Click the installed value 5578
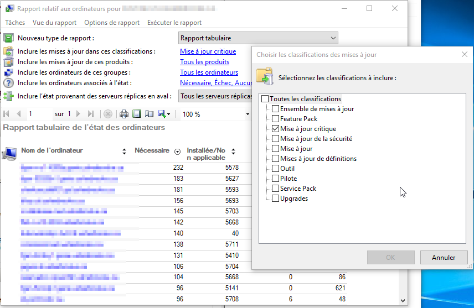This screenshot has height=308, width=474. (232, 168)
